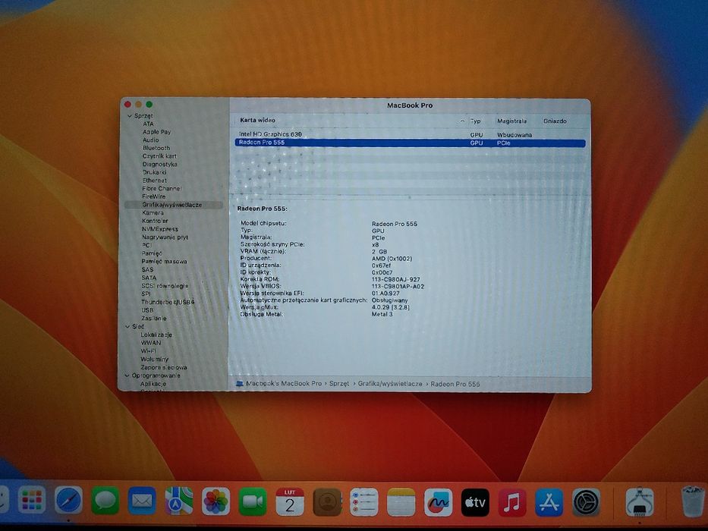Sort by Gniazdo column header
The width and height of the screenshot is (708, 531).
555,121
